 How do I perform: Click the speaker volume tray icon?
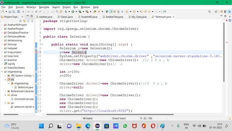tap(199, 126)
